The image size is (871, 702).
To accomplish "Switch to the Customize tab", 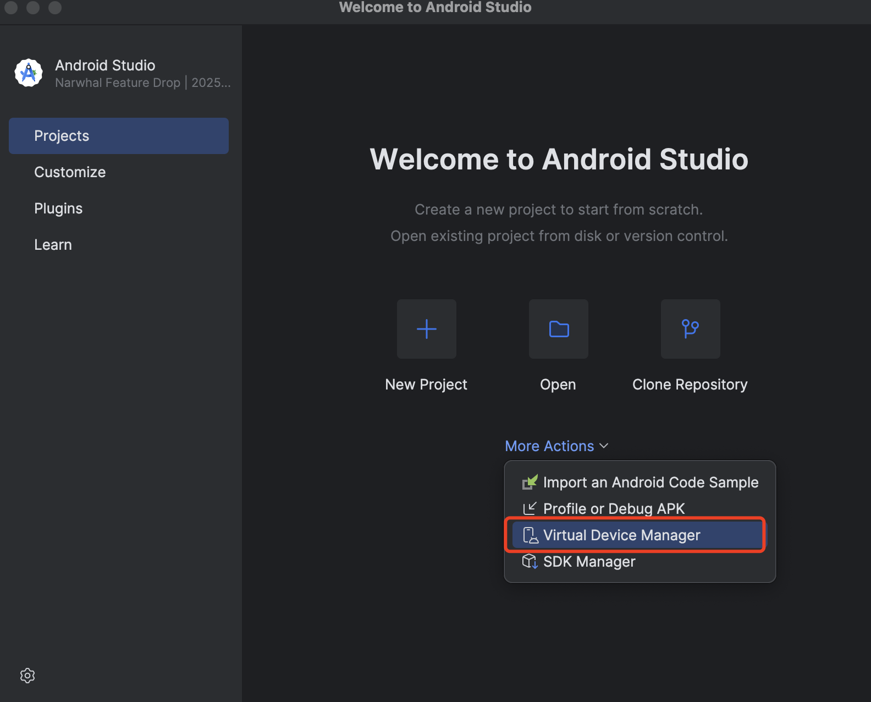I will click(x=119, y=172).
